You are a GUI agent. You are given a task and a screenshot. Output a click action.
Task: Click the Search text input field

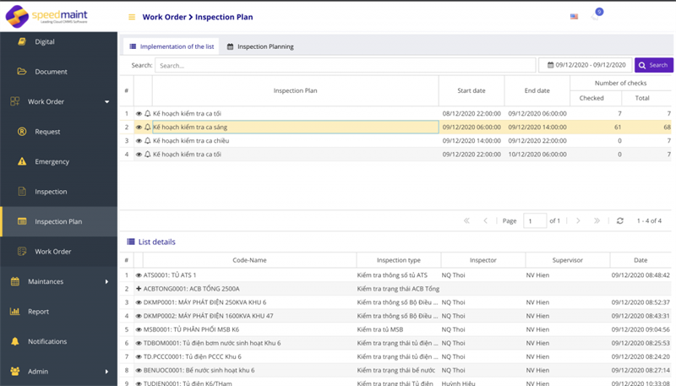(x=344, y=65)
